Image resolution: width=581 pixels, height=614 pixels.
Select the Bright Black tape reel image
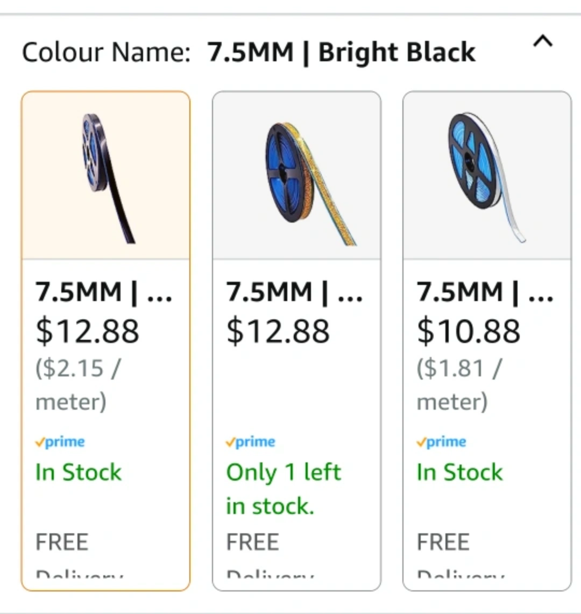tap(105, 176)
